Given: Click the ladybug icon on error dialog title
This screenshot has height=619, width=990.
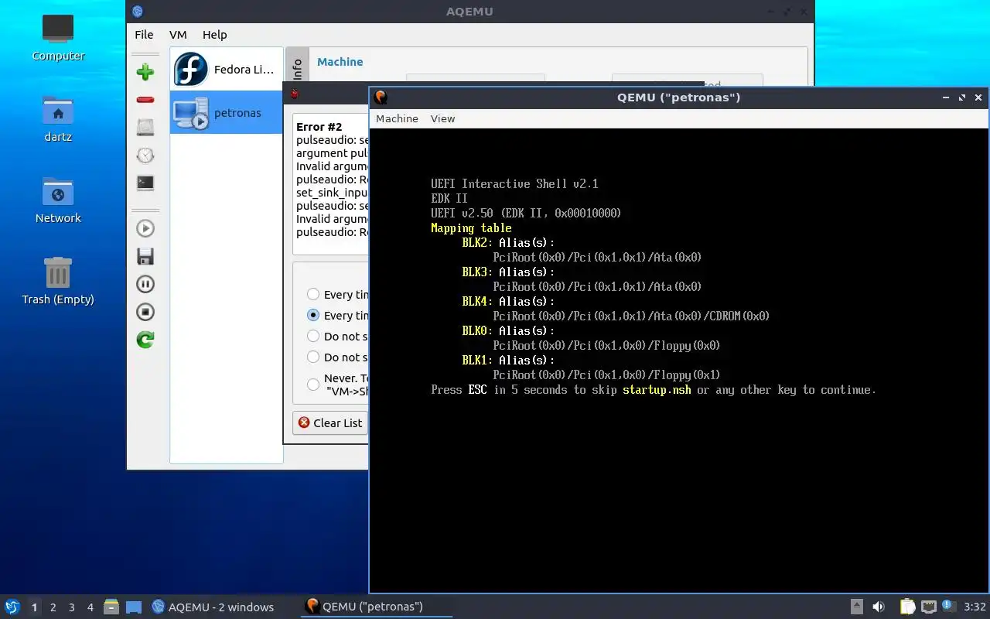Looking at the screenshot, I should pyautogui.click(x=294, y=94).
